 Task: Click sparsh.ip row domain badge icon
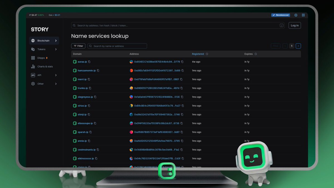pyautogui.click(x=75, y=132)
